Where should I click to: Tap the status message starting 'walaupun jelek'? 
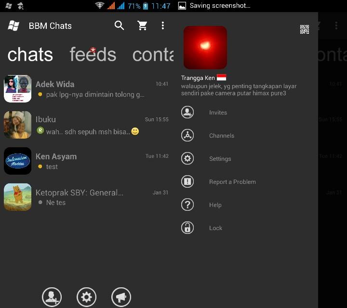click(239, 90)
